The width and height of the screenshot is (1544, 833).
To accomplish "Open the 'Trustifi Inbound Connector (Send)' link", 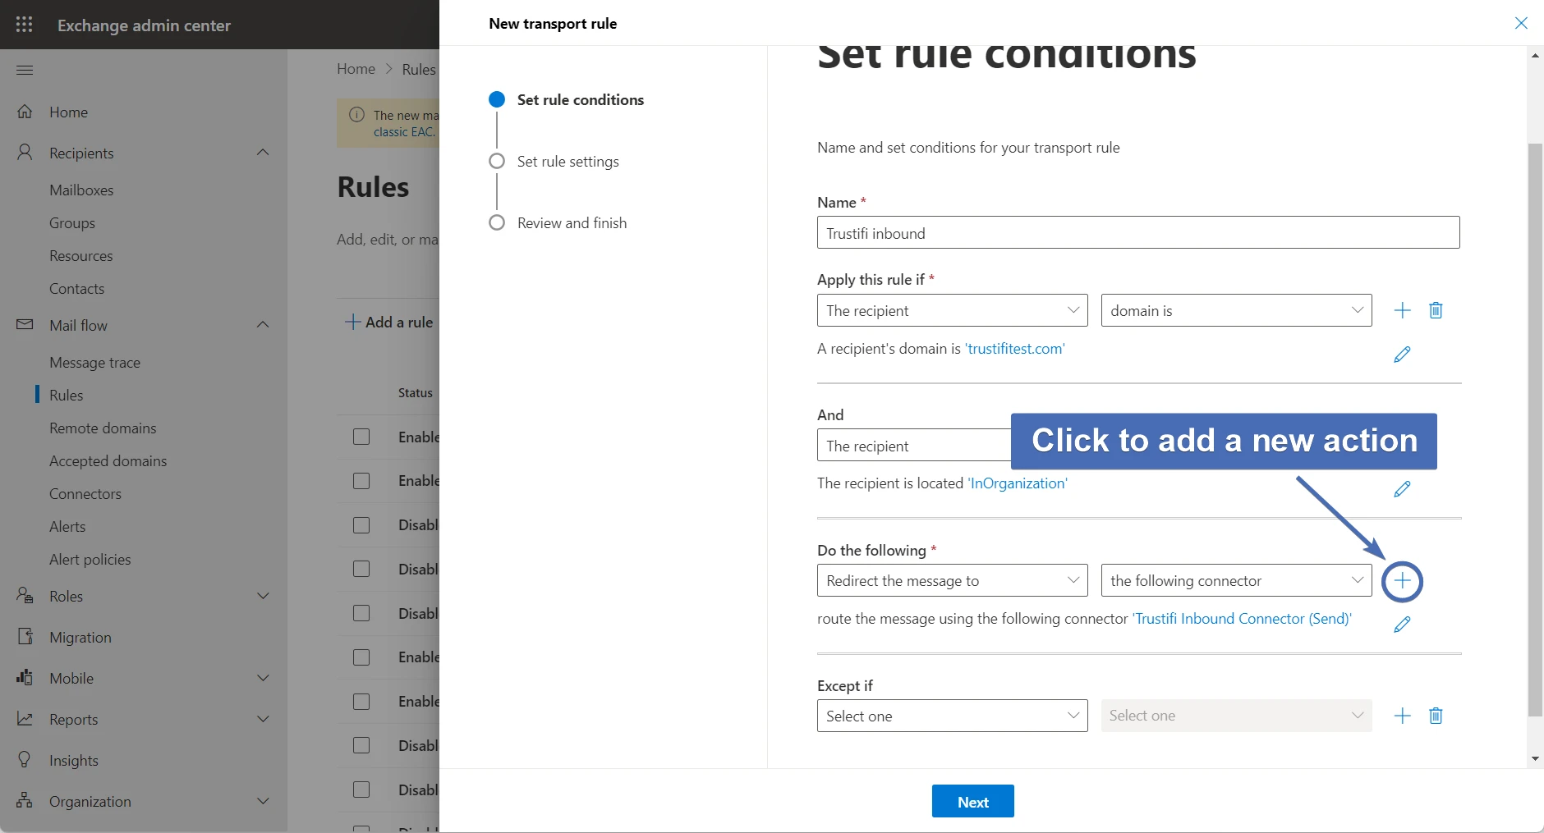I will (x=1242, y=619).
